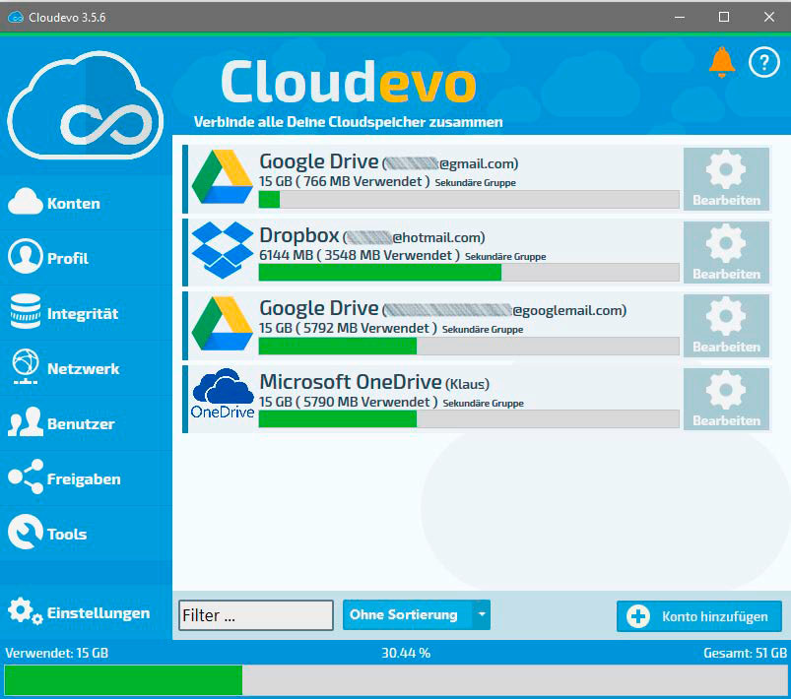Click the '15 GB ( 766 MB Verwendet )' text
This screenshot has height=699, width=791.
345,181
